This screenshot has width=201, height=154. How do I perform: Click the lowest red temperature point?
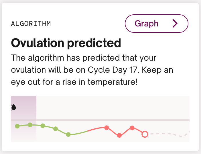[x=119, y=135]
